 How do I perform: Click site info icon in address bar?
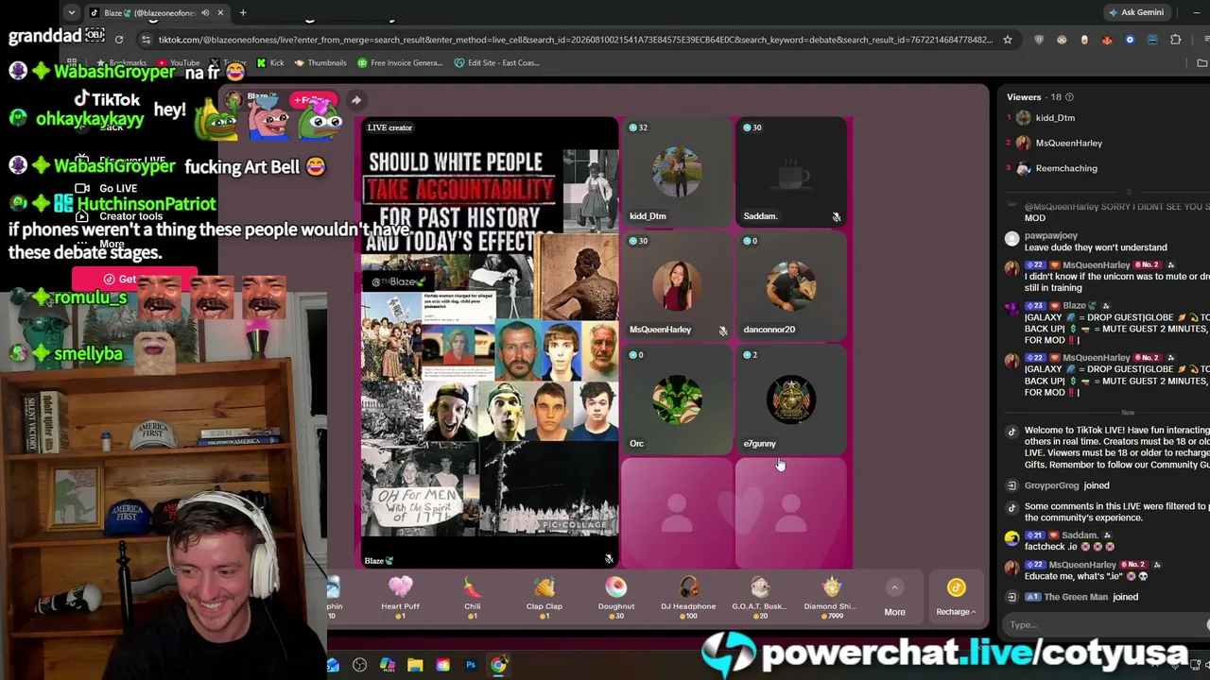146,40
